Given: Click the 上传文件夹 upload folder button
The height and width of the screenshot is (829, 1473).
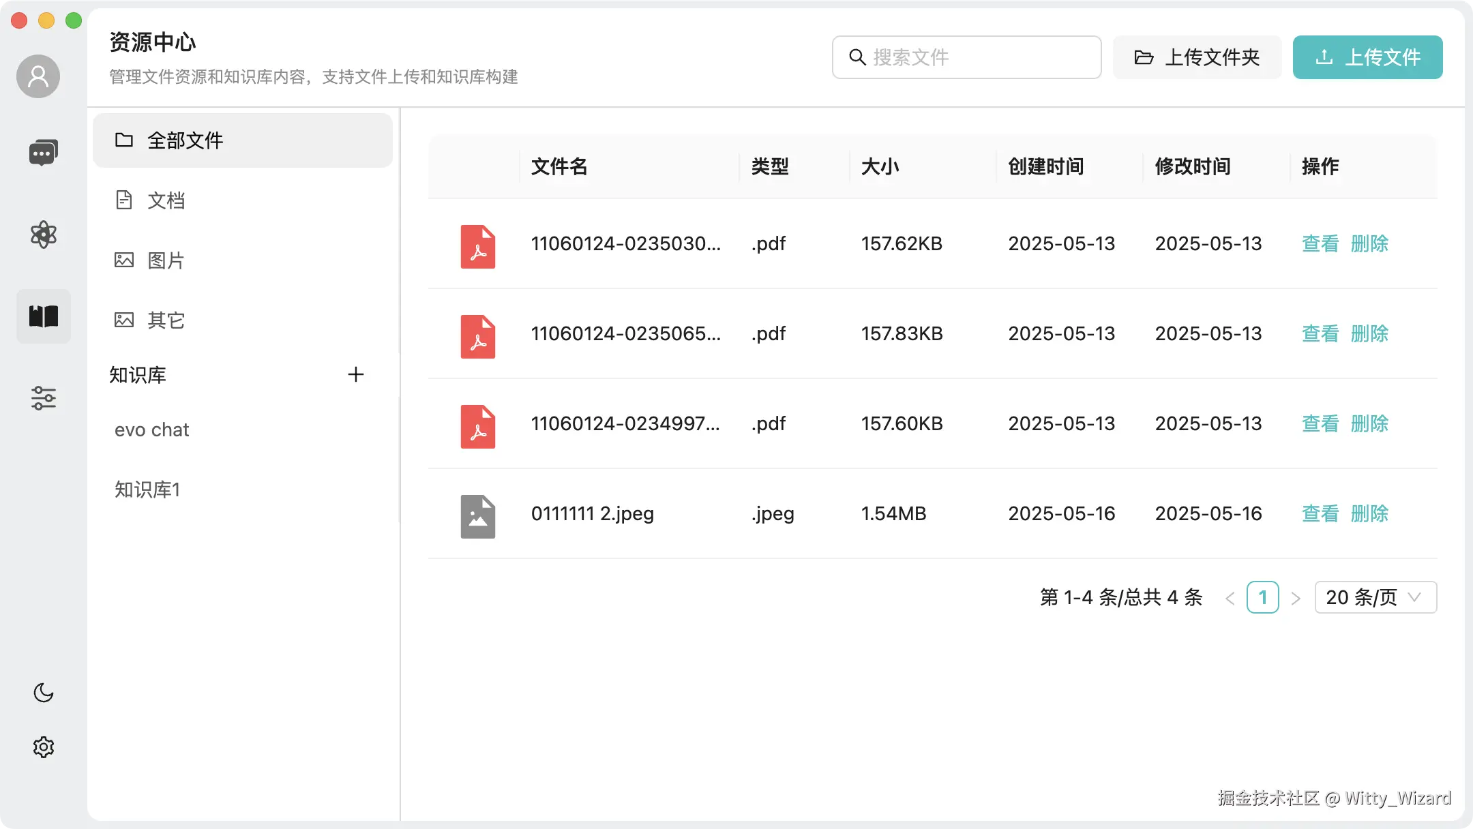Looking at the screenshot, I should [x=1197, y=57].
